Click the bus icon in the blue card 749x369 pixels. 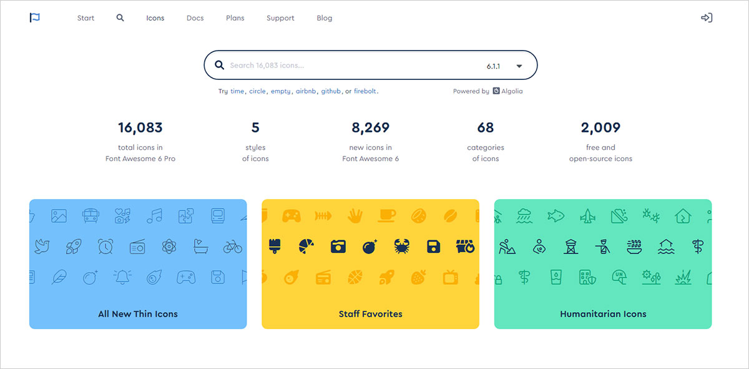(x=91, y=216)
